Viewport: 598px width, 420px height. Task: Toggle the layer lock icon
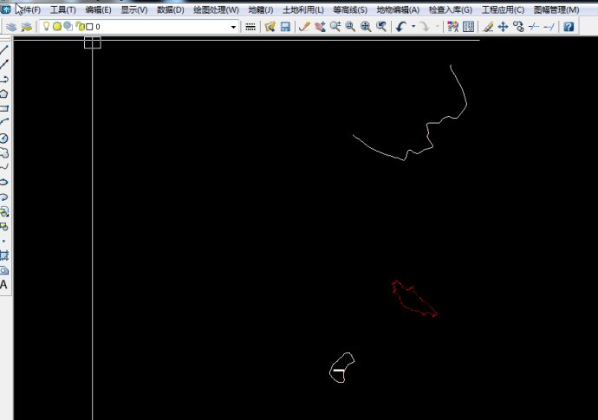80,27
